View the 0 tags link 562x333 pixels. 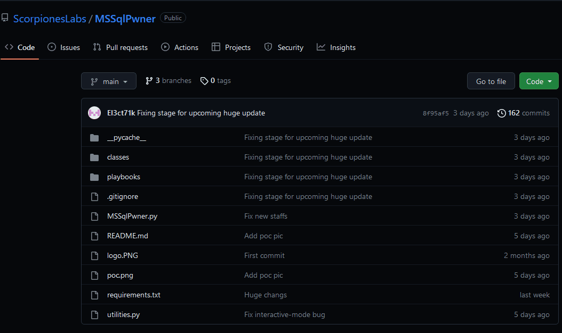click(215, 81)
